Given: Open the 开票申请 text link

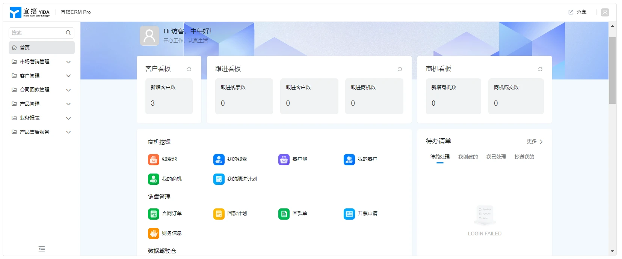Looking at the screenshot, I should (368, 214).
